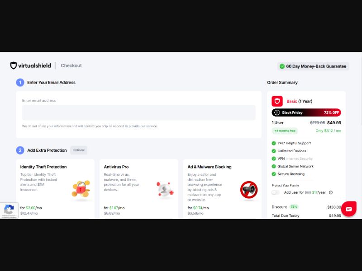Image resolution: width=362 pixels, height=271 pixels.
Task: Click the Optional tag beside Add Extra Protection
Action: pyautogui.click(x=79, y=150)
